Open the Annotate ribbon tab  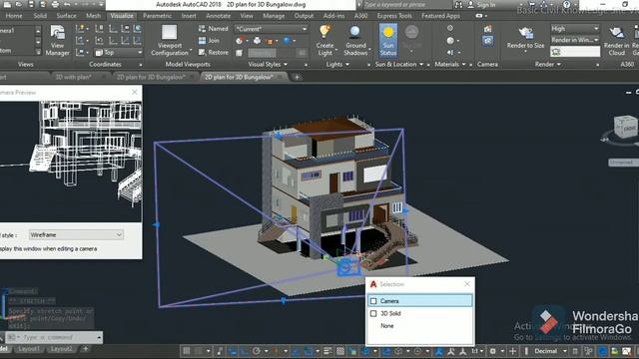[218, 16]
